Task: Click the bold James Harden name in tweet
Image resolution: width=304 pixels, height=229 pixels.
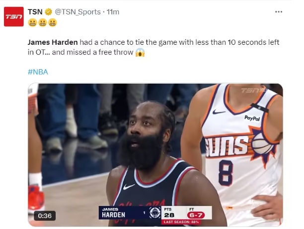Action: click(x=53, y=42)
